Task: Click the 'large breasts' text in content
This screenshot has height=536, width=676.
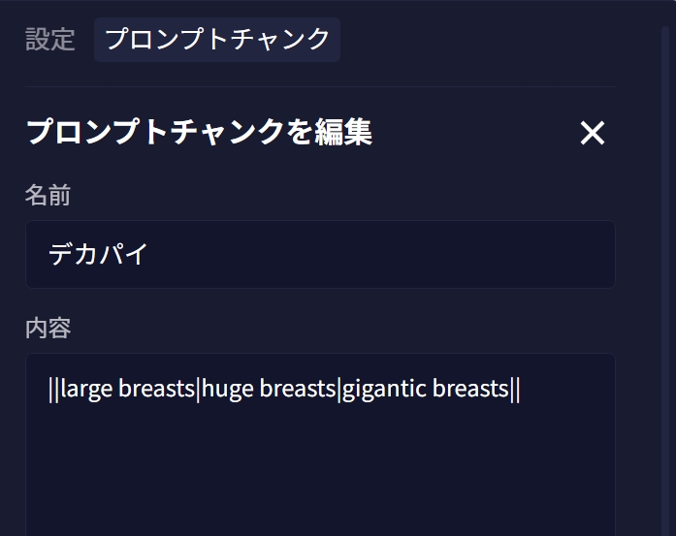Action: [128, 389]
